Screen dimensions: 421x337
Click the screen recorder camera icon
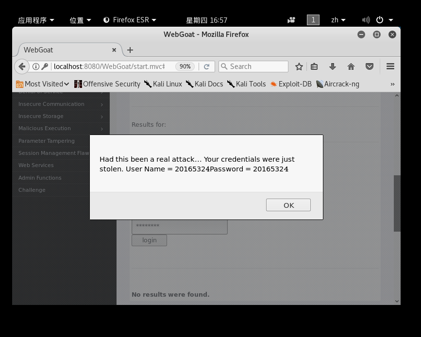[x=291, y=20]
